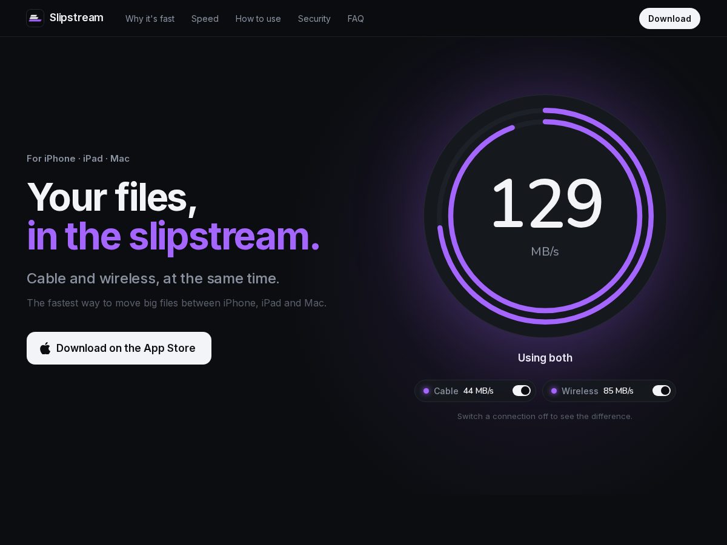Image resolution: width=727 pixels, height=545 pixels.
Task: Click the Wireless 85 MB/s value
Action: coord(618,391)
